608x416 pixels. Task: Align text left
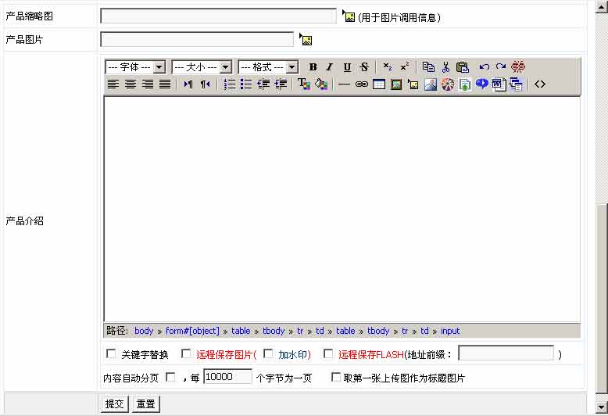point(113,84)
